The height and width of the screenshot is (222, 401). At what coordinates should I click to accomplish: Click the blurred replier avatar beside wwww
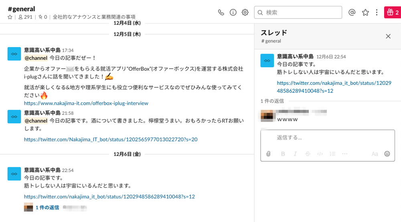pyautogui.click(x=267, y=115)
